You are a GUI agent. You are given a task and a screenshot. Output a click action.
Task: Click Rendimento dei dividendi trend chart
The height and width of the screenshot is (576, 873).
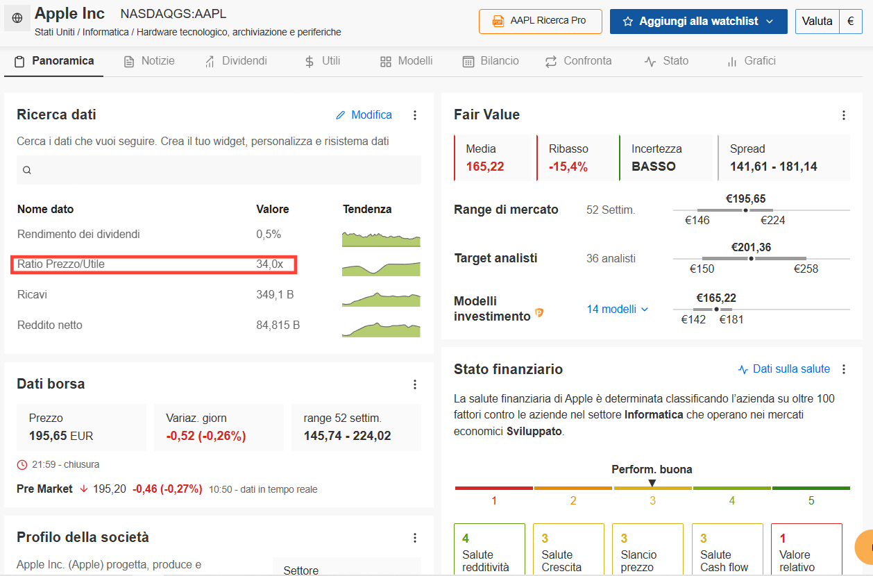[x=381, y=238]
